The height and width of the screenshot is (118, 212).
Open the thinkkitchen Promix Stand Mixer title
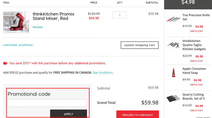(54, 16)
